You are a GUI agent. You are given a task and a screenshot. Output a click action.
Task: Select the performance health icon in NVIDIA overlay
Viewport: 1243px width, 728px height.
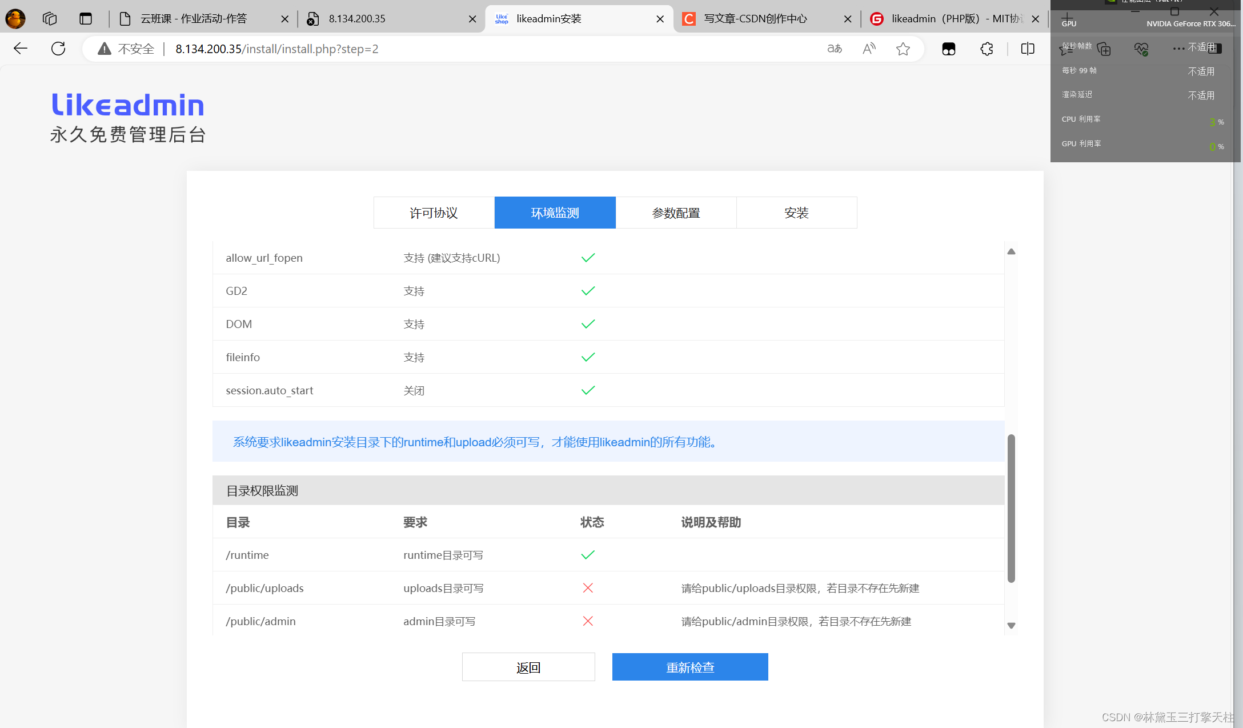(1141, 49)
